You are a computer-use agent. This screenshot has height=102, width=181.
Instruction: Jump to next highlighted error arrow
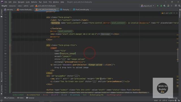point(177,13)
